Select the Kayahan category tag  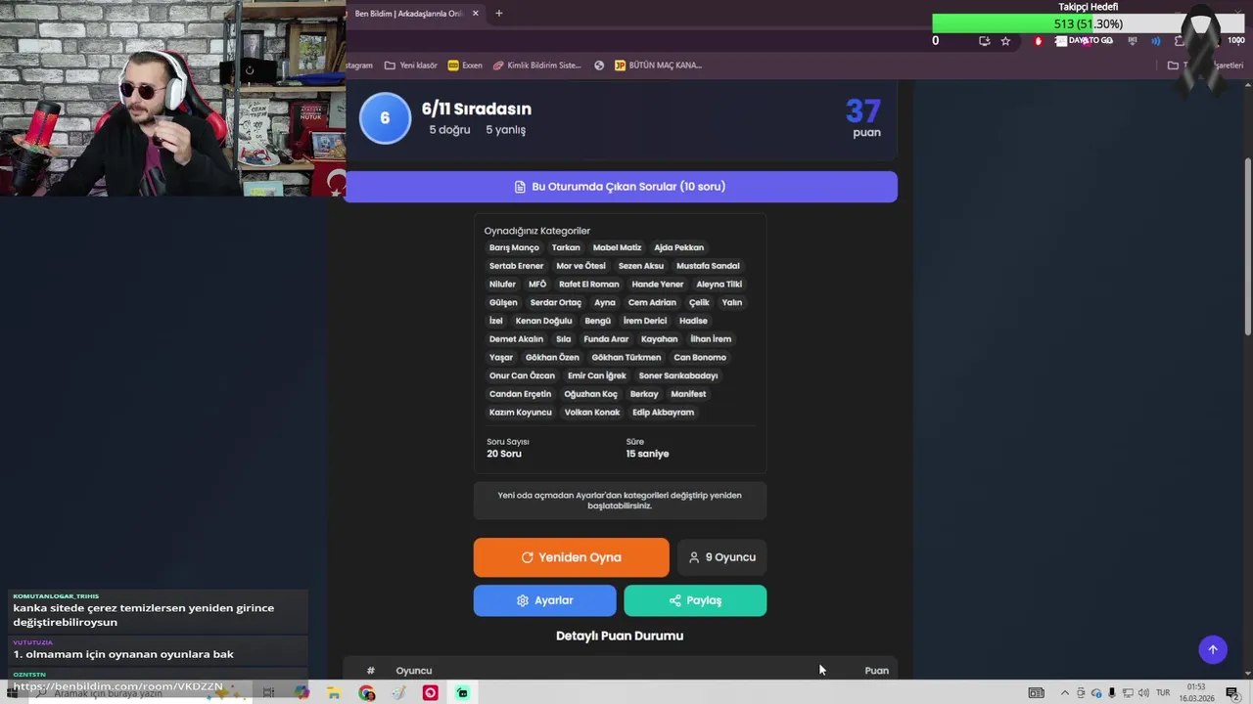coord(659,339)
